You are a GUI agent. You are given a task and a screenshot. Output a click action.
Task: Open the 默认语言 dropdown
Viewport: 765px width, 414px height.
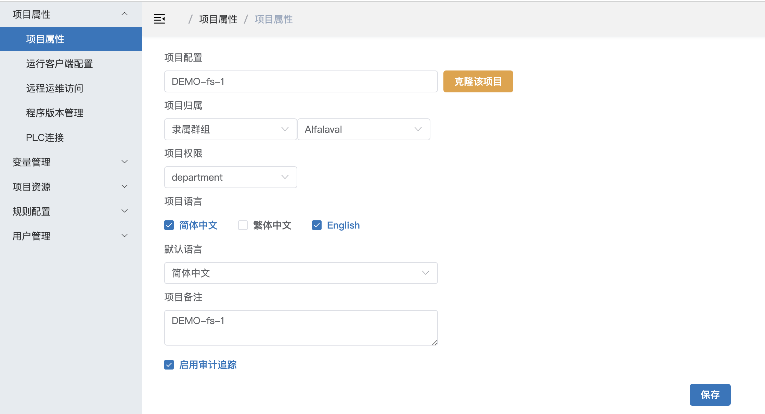tap(301, 273)
